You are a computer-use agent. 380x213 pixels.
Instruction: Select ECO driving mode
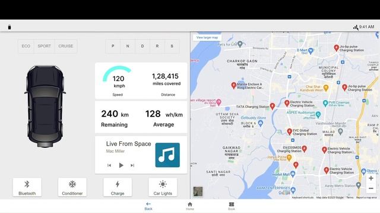(x=26, y=46)
